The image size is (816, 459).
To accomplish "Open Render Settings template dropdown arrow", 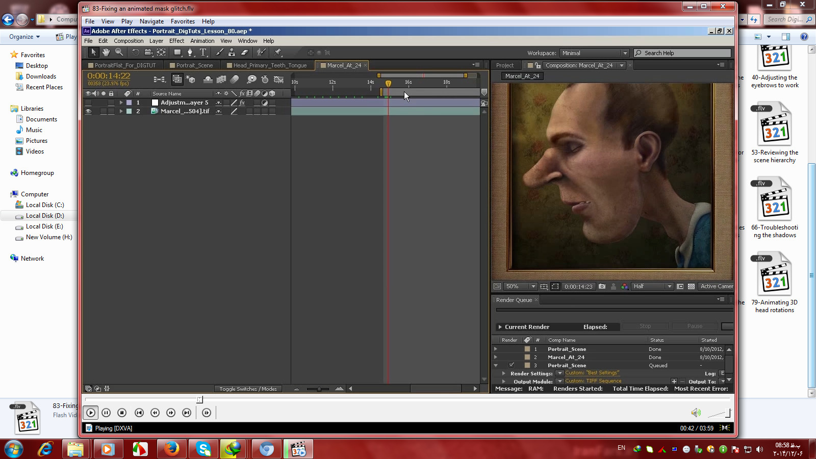I will tap(559, 373).
